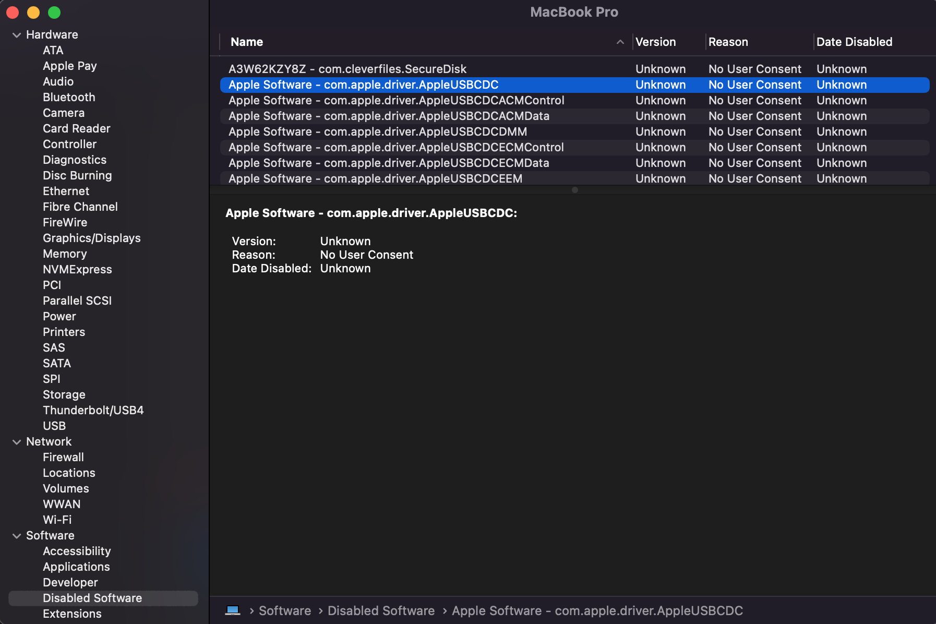936x624 pixels.
Task: Select PCI in the sidebar
Action: (x=52, y=285)
